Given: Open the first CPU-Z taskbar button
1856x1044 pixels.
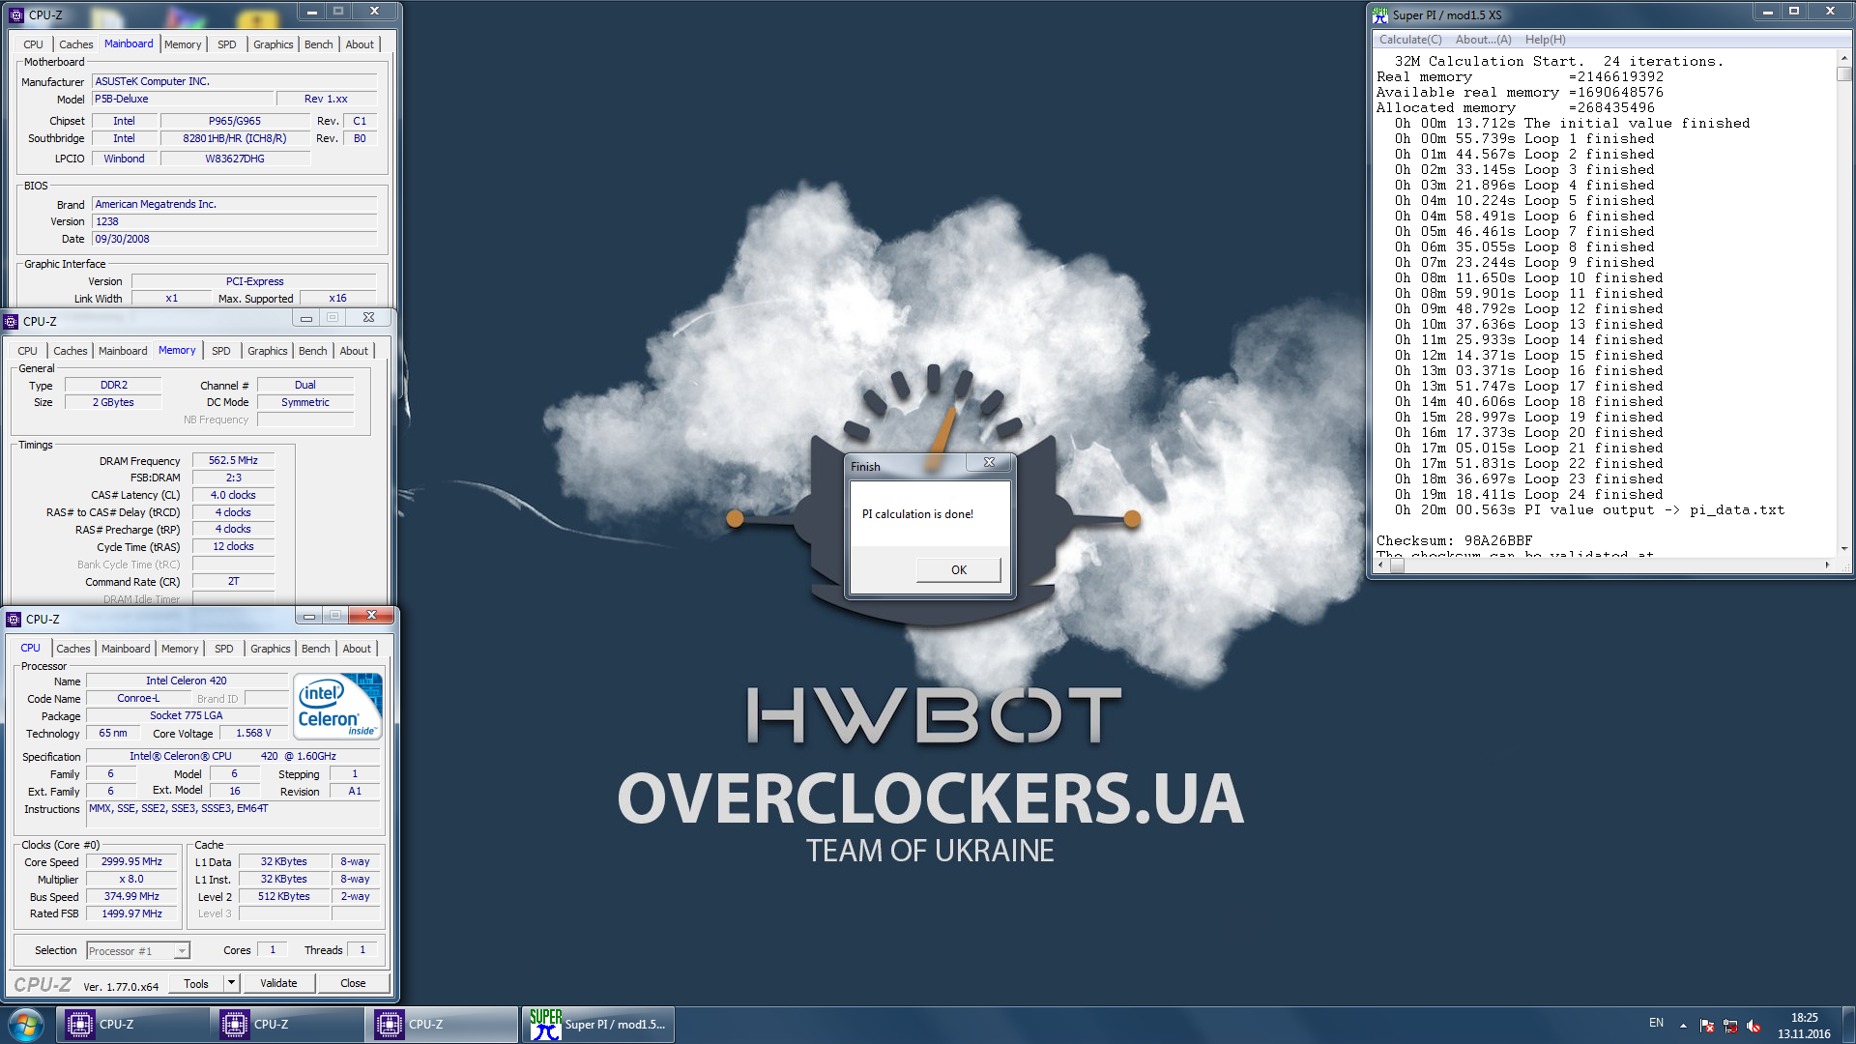Looking at the screenshot, I should [x=132, y=1025].
